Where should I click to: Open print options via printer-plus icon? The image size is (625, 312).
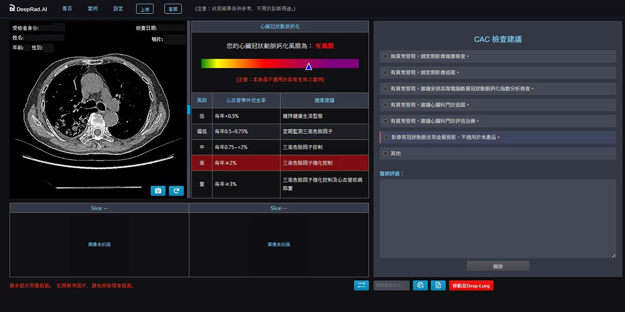[420, 285]
